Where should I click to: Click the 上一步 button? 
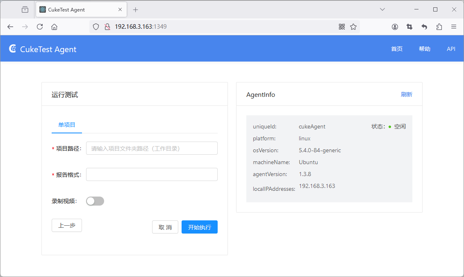tap(66, 225)
